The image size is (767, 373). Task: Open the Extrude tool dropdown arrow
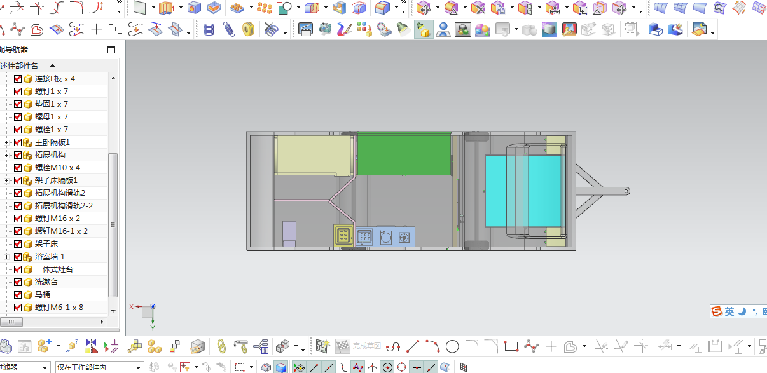[182, 8]
